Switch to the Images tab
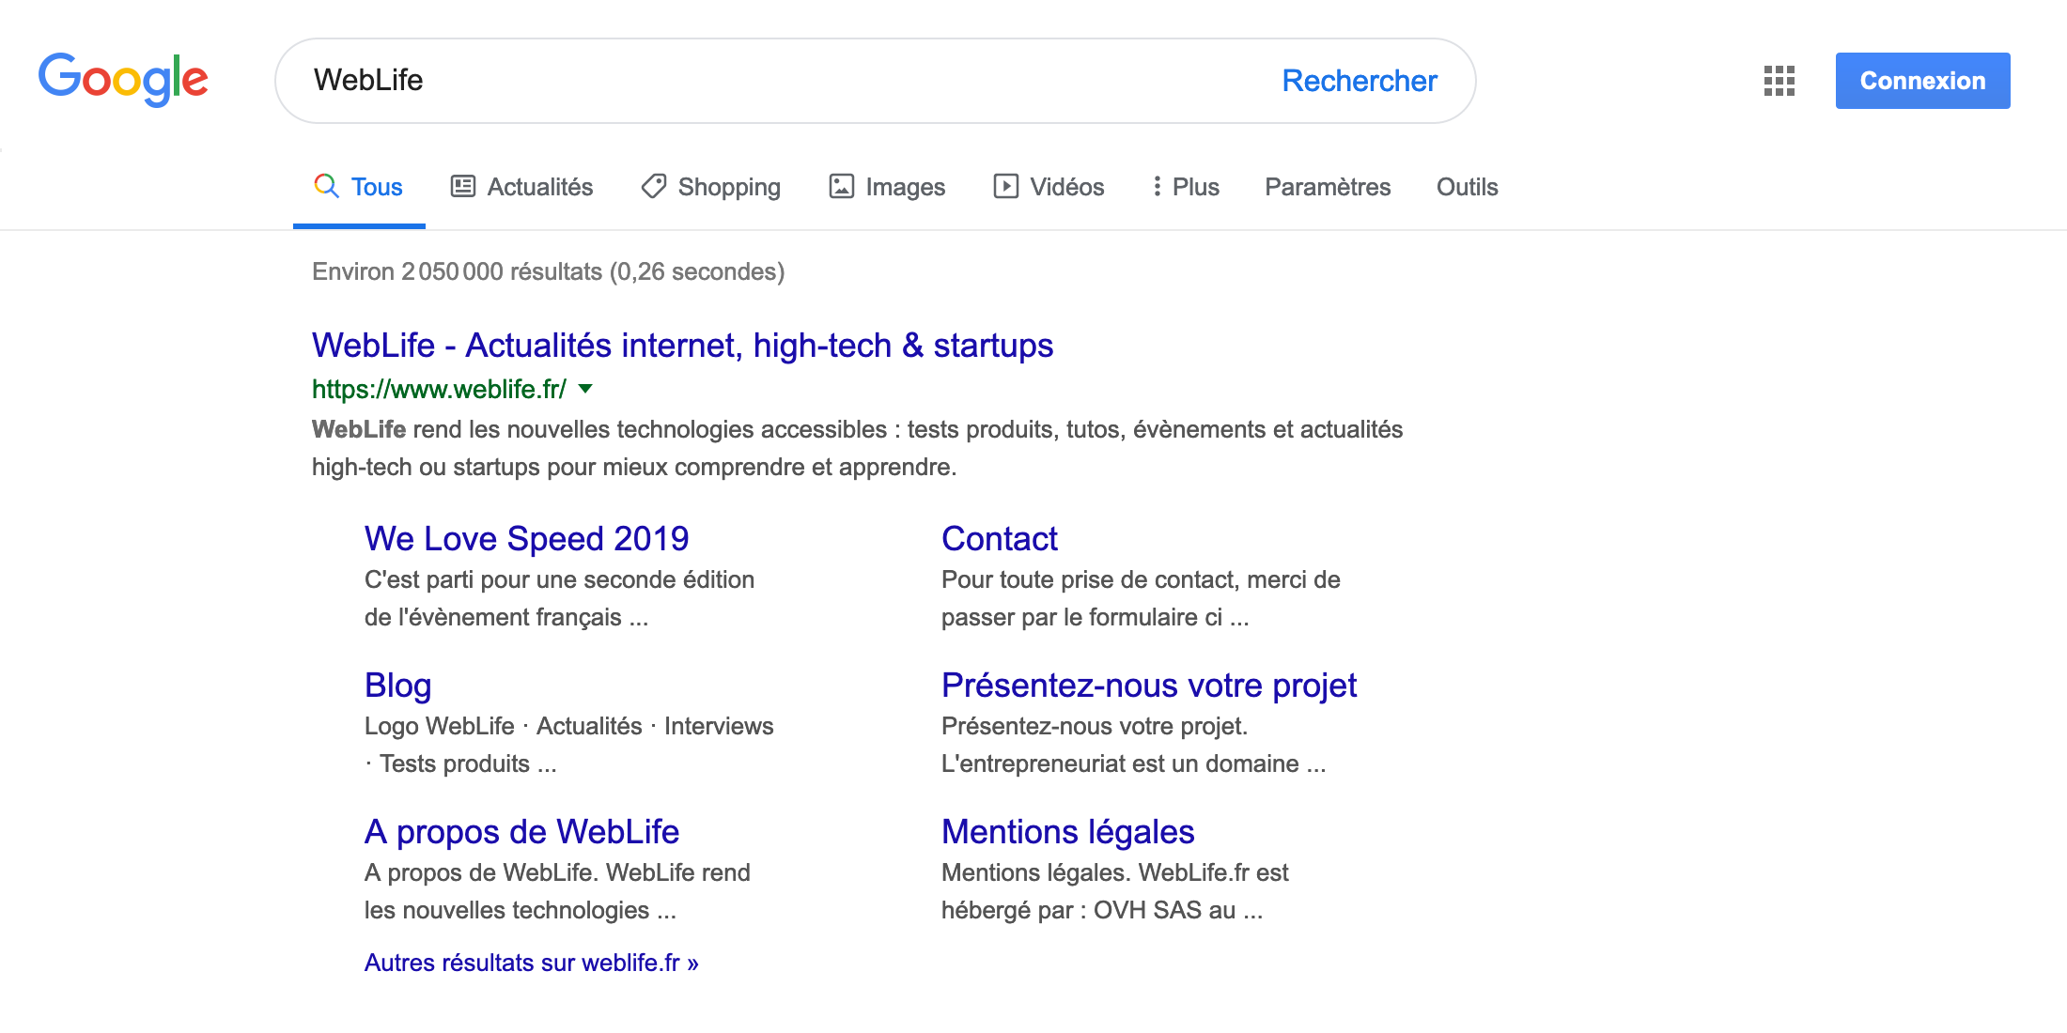 887,187
